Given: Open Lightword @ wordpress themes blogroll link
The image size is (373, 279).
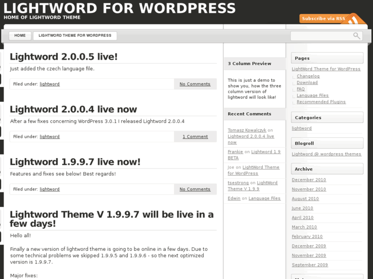Looking at the screenshot, I should coord(326,154).
